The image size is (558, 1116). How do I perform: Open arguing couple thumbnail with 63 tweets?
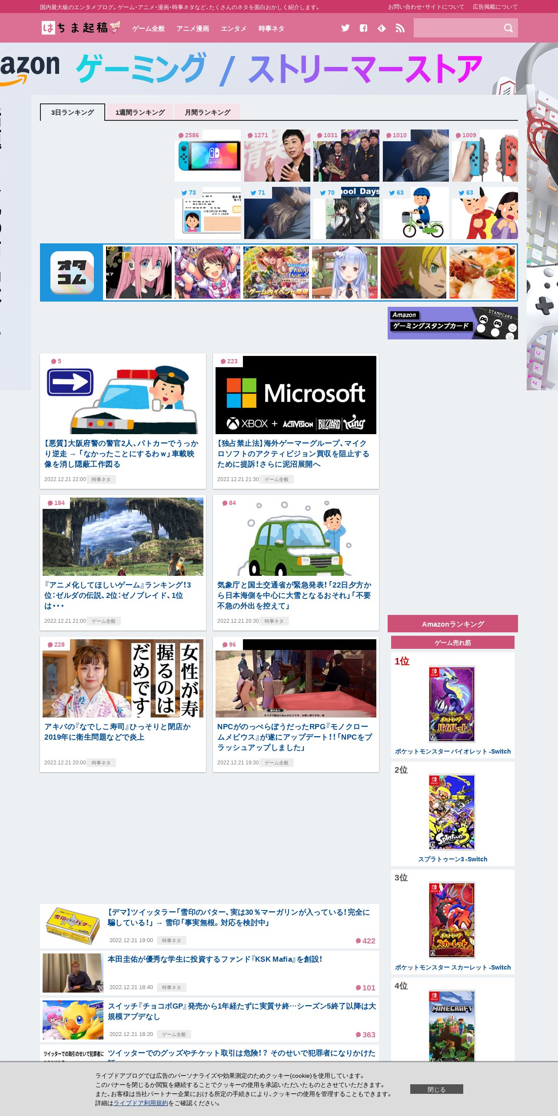pos(485,213)
